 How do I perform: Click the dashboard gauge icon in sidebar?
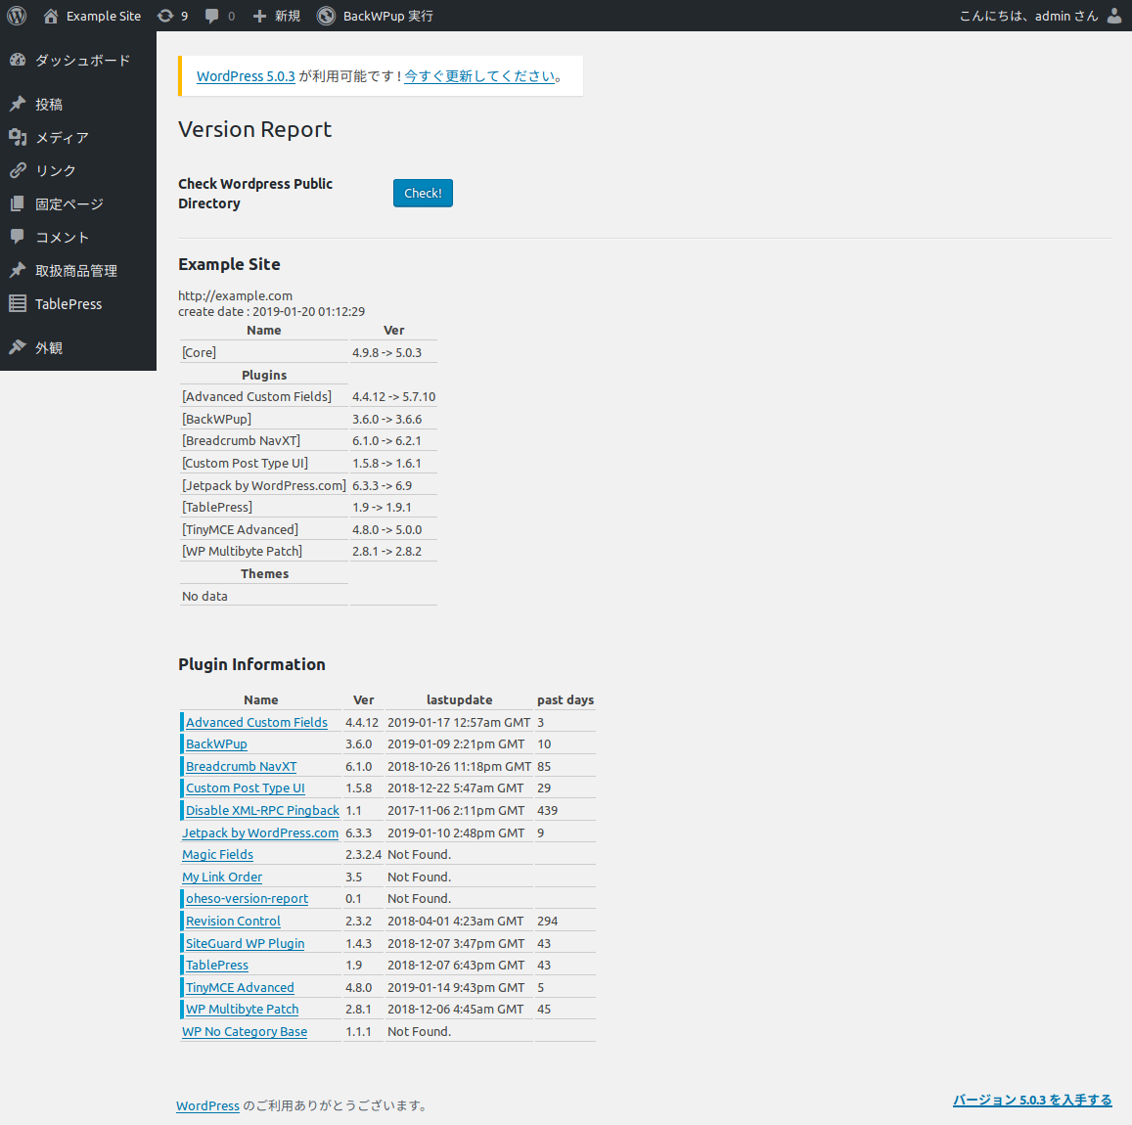[18, 60]
